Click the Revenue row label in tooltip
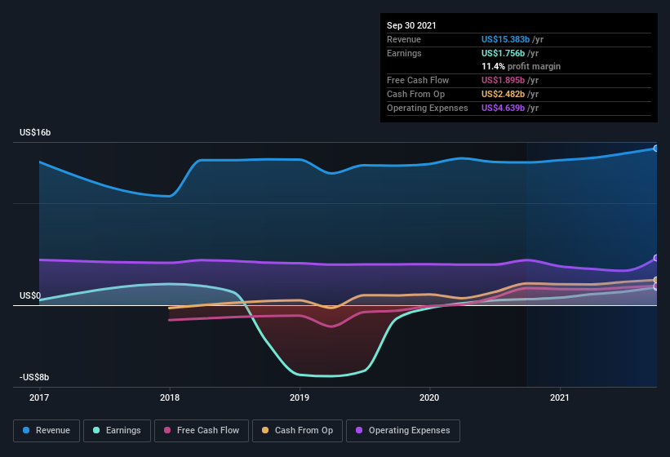Screen dimensions: 670x457 [x=404, y=39]
